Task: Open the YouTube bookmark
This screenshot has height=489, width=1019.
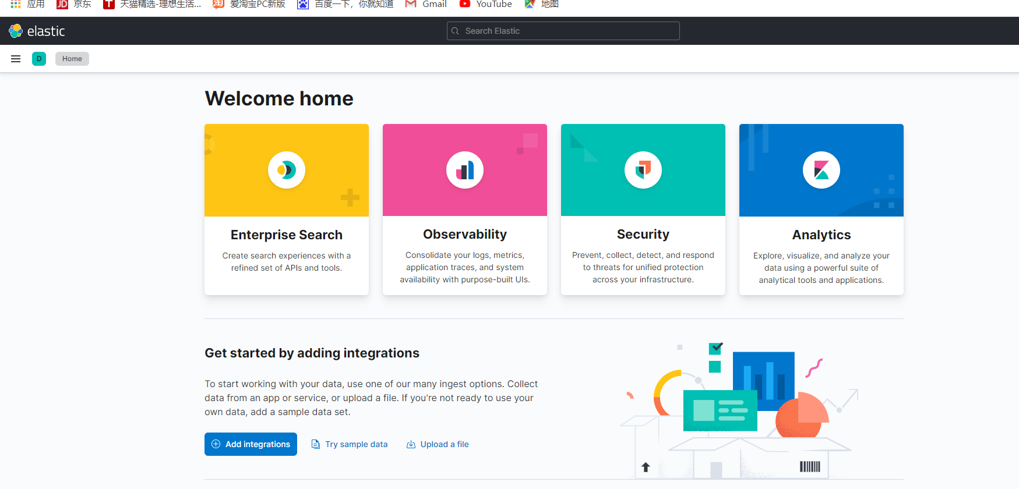Action: tap(485, 4)
